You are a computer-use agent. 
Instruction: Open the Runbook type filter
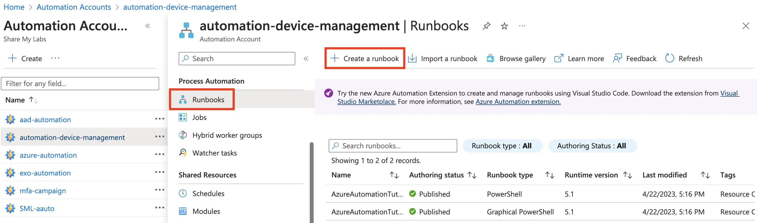(502, 146)
